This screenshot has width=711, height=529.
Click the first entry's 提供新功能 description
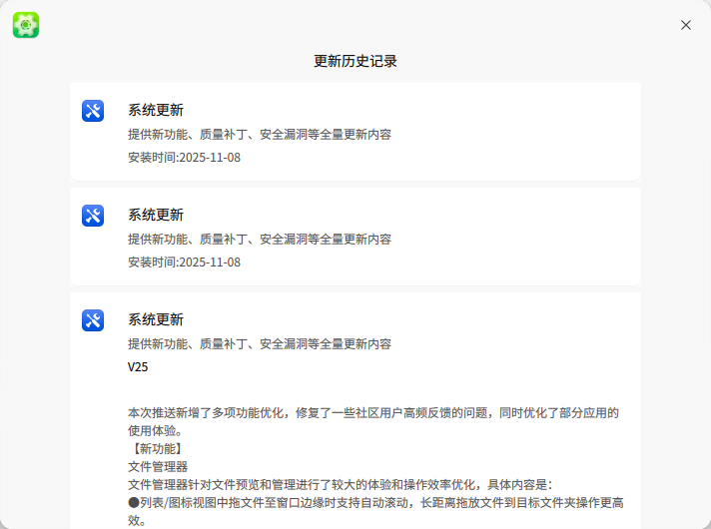260,135
